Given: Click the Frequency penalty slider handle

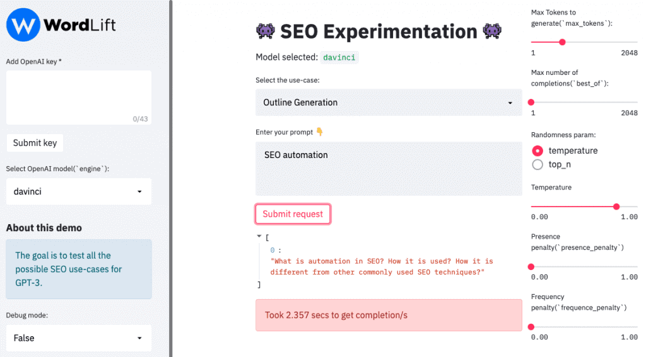Looking at the screenshot, I should point(531,327).
